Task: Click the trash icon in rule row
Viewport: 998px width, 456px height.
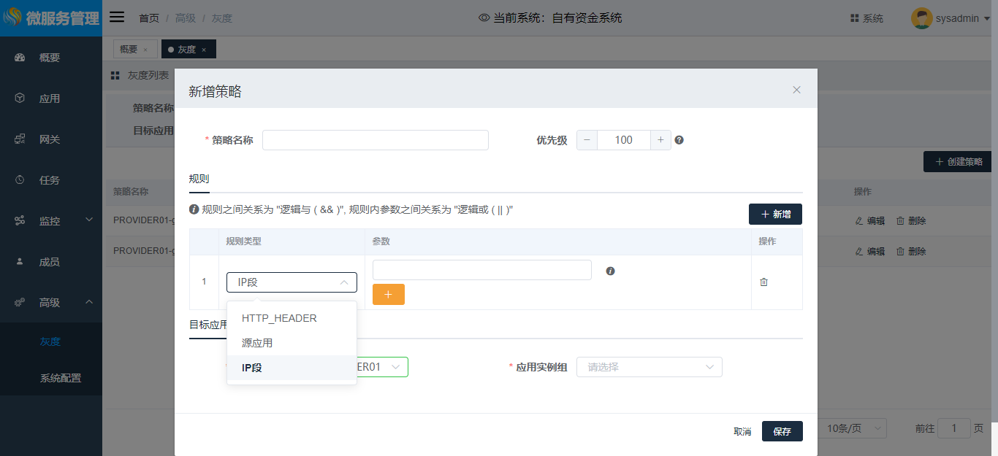Action: click(763, 282)
